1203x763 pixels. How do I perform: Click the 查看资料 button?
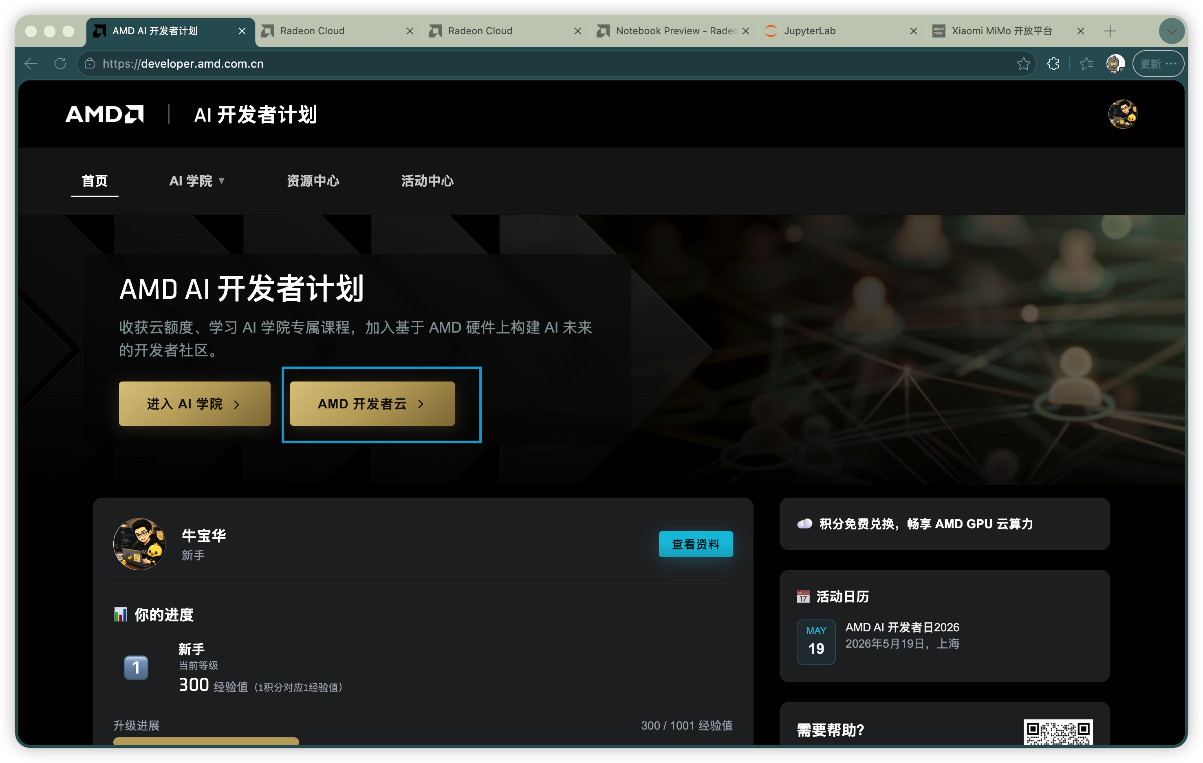click(695, 544)
